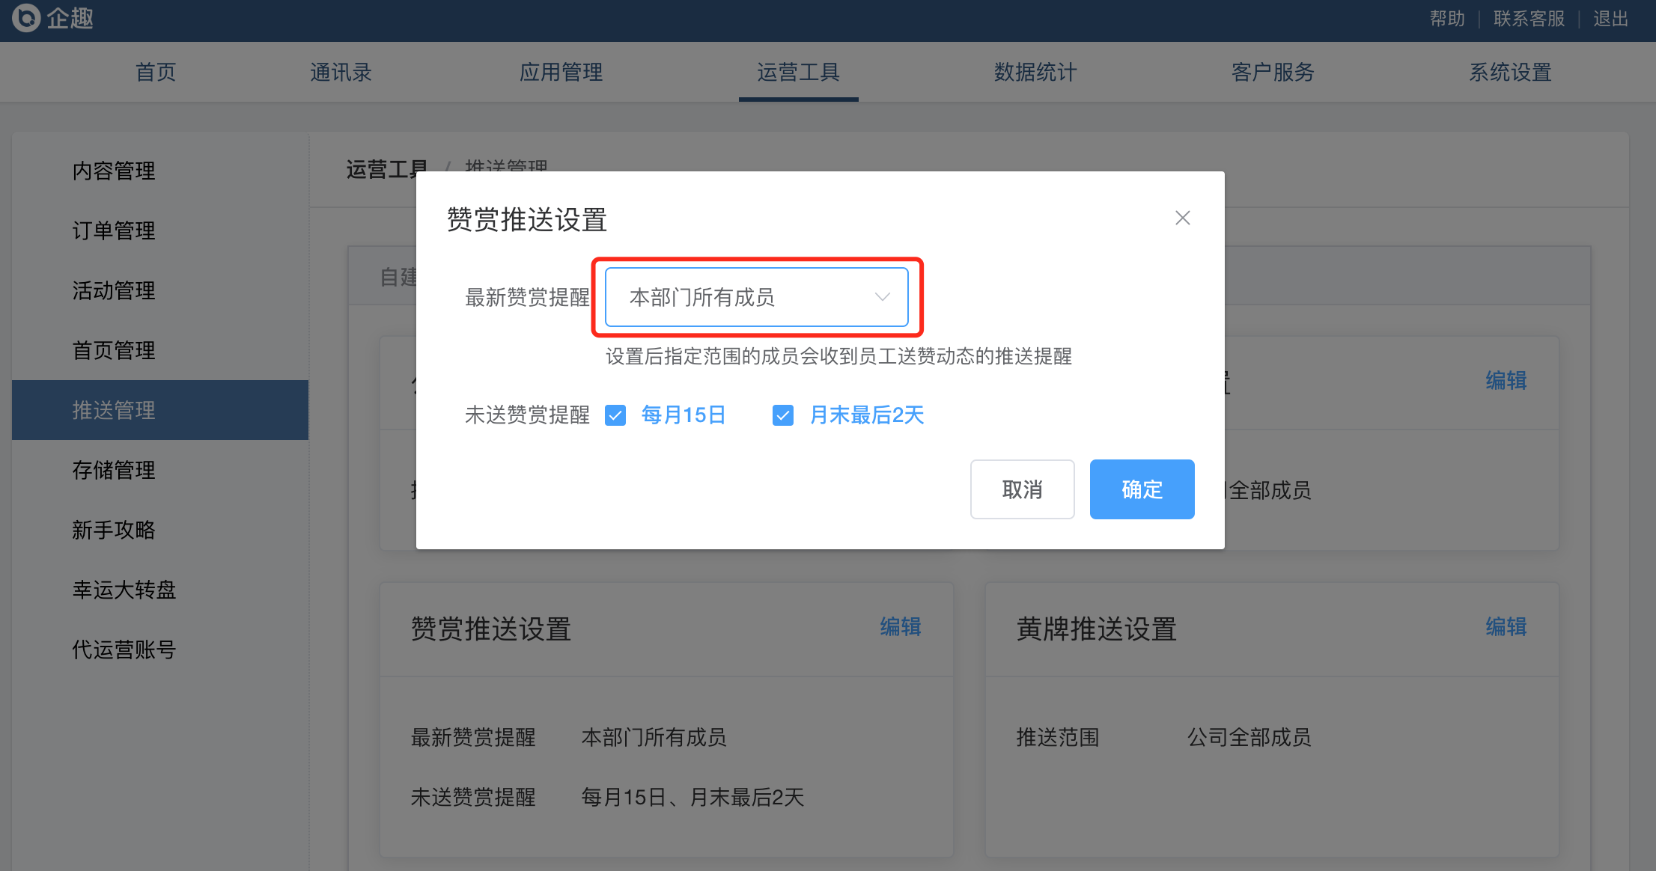Image resolution: width=1656 pixels, height=871 pixels.
Task: Click the 帮助 link in header
Action: 1447,19
